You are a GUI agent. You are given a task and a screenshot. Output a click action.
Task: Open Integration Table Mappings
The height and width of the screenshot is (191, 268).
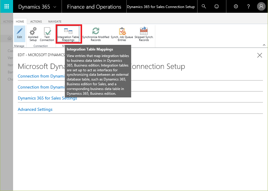(x=68, y=34)
